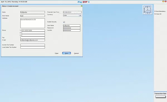Click the F3 Next Mandatory shortcut
The height and width of the screenshot is (102, 167).
(x=160, y=11)
